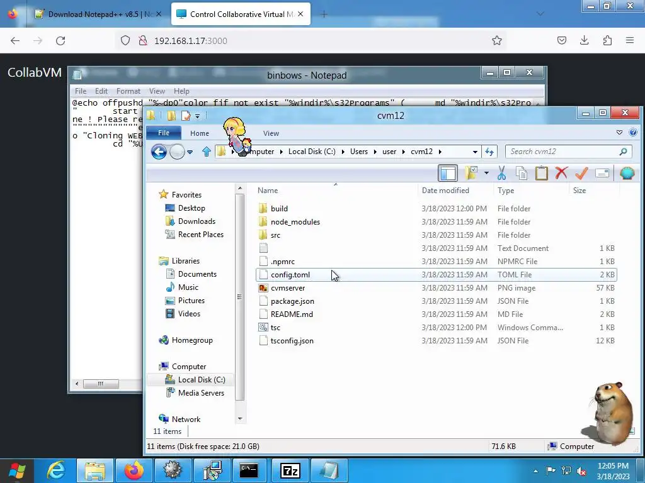
Task: Go up one folder with blue arrow
Action: click(x=207, y=152)
